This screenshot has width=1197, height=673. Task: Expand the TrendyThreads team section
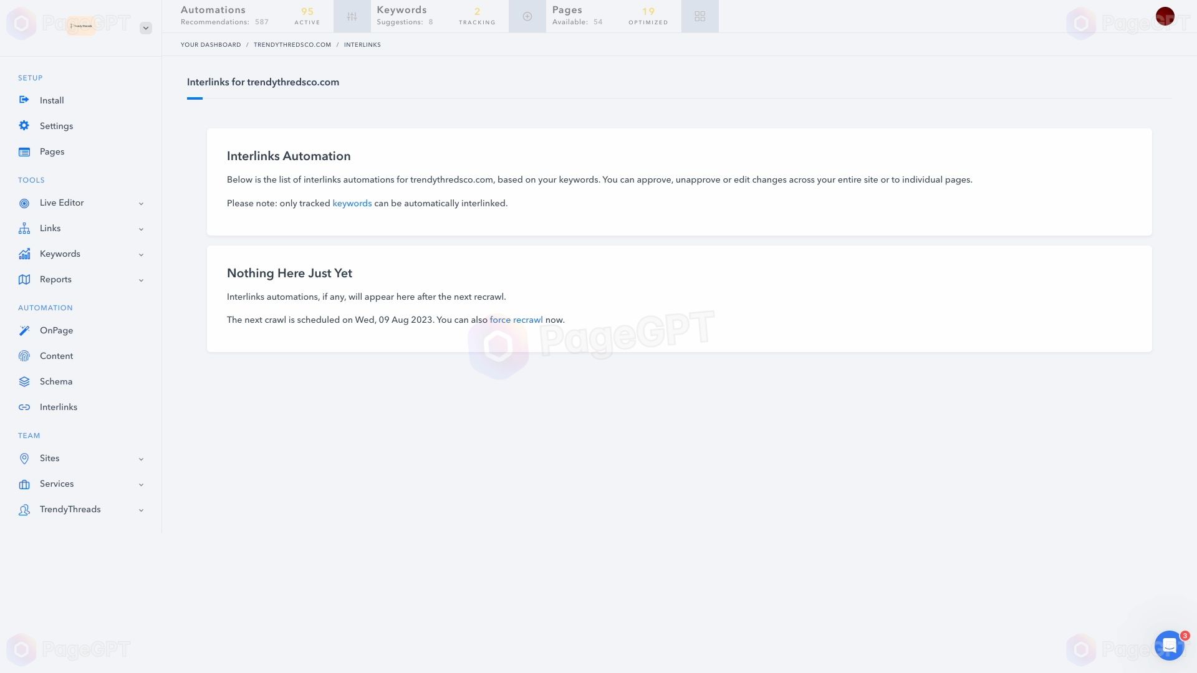click(142, 510)
